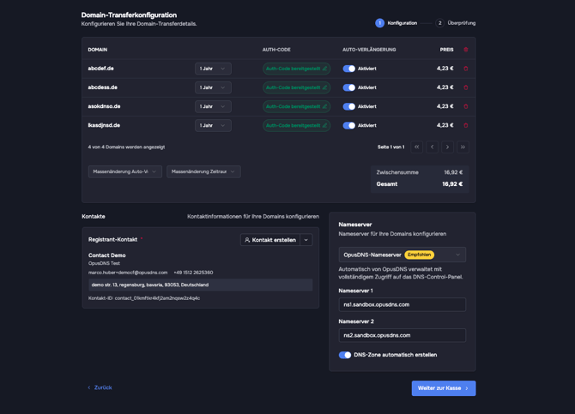The height and width of the screenshot is (414, 575).
Task: Go to previous page of domains
Action: [x=432, y=147]
